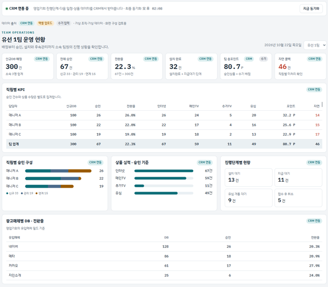The image size is (328, 287).
Task: Click the 신규 33 legend dot
Action: (7, 193)
